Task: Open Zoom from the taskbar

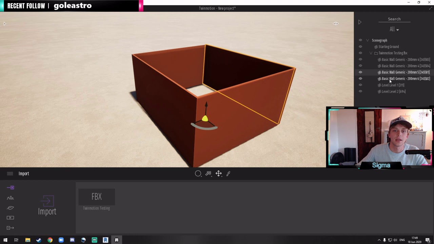Action: click(x=61, y=240)
